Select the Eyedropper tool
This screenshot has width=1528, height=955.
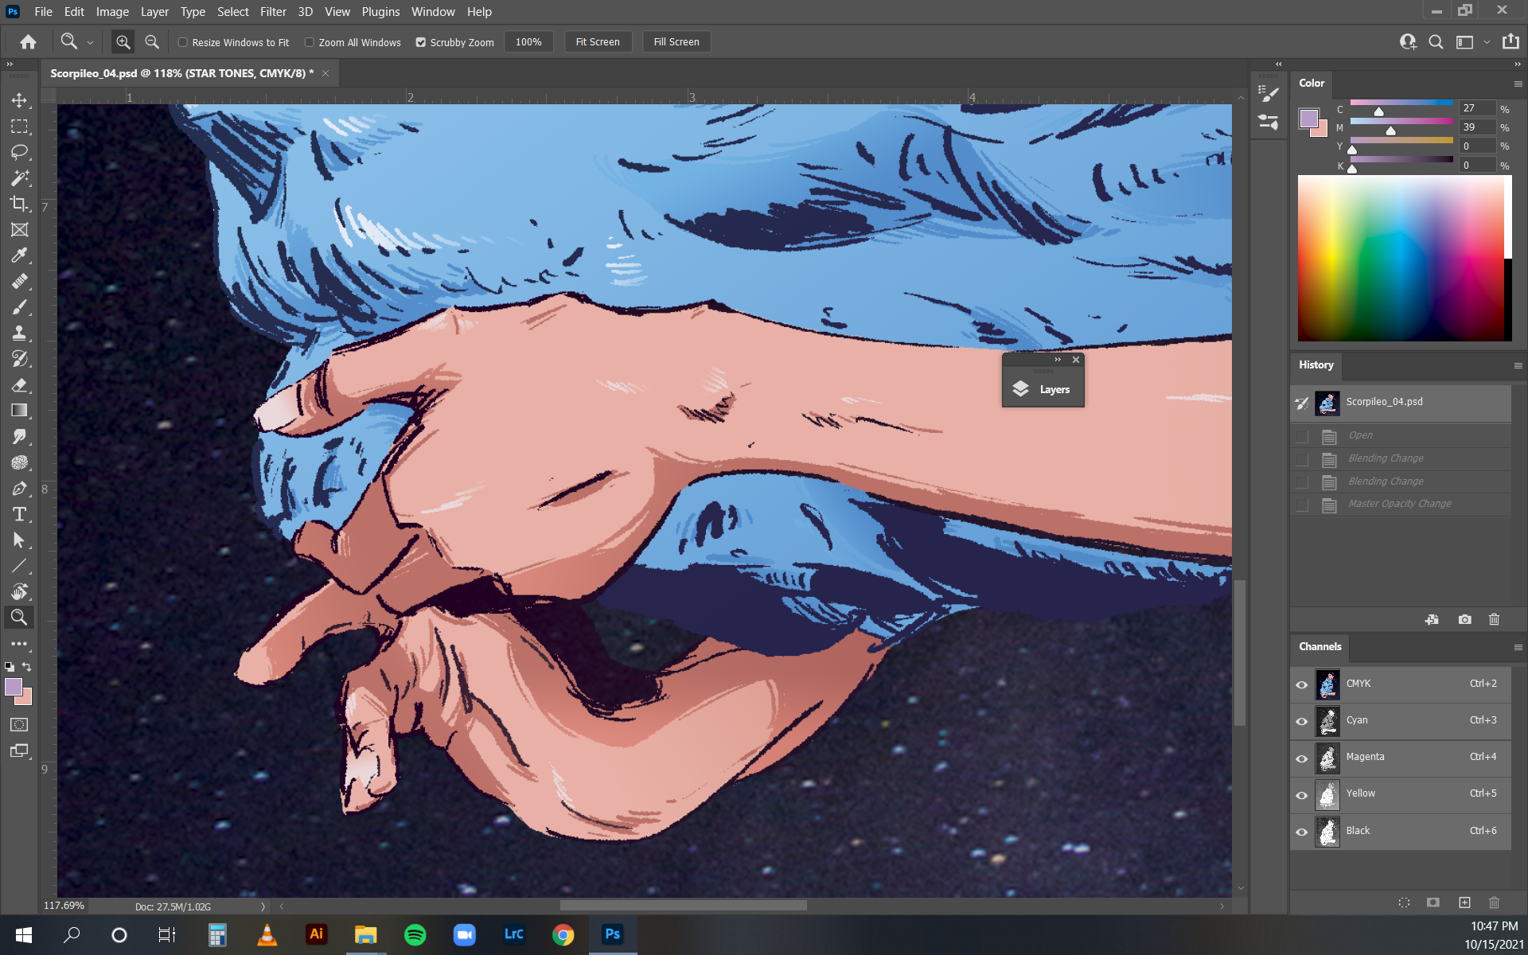19,255
